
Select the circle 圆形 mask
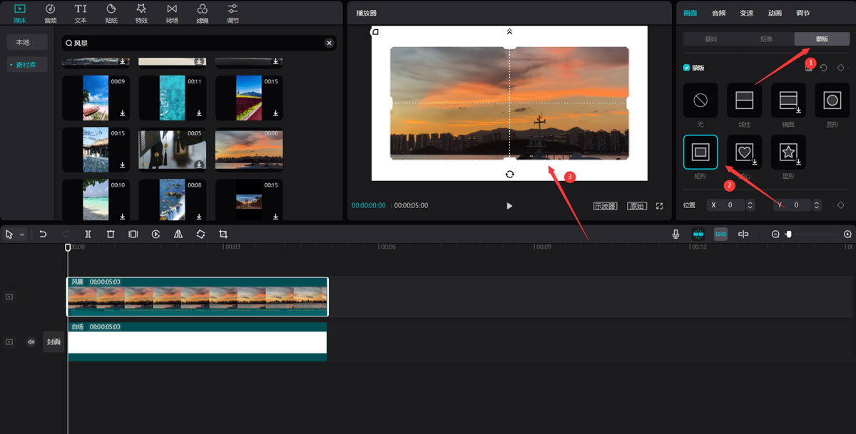point(832,100)
